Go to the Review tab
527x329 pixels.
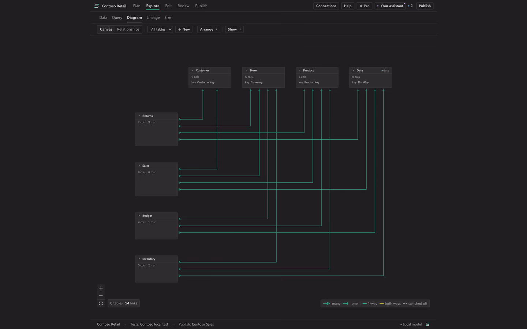click(183, 6)
